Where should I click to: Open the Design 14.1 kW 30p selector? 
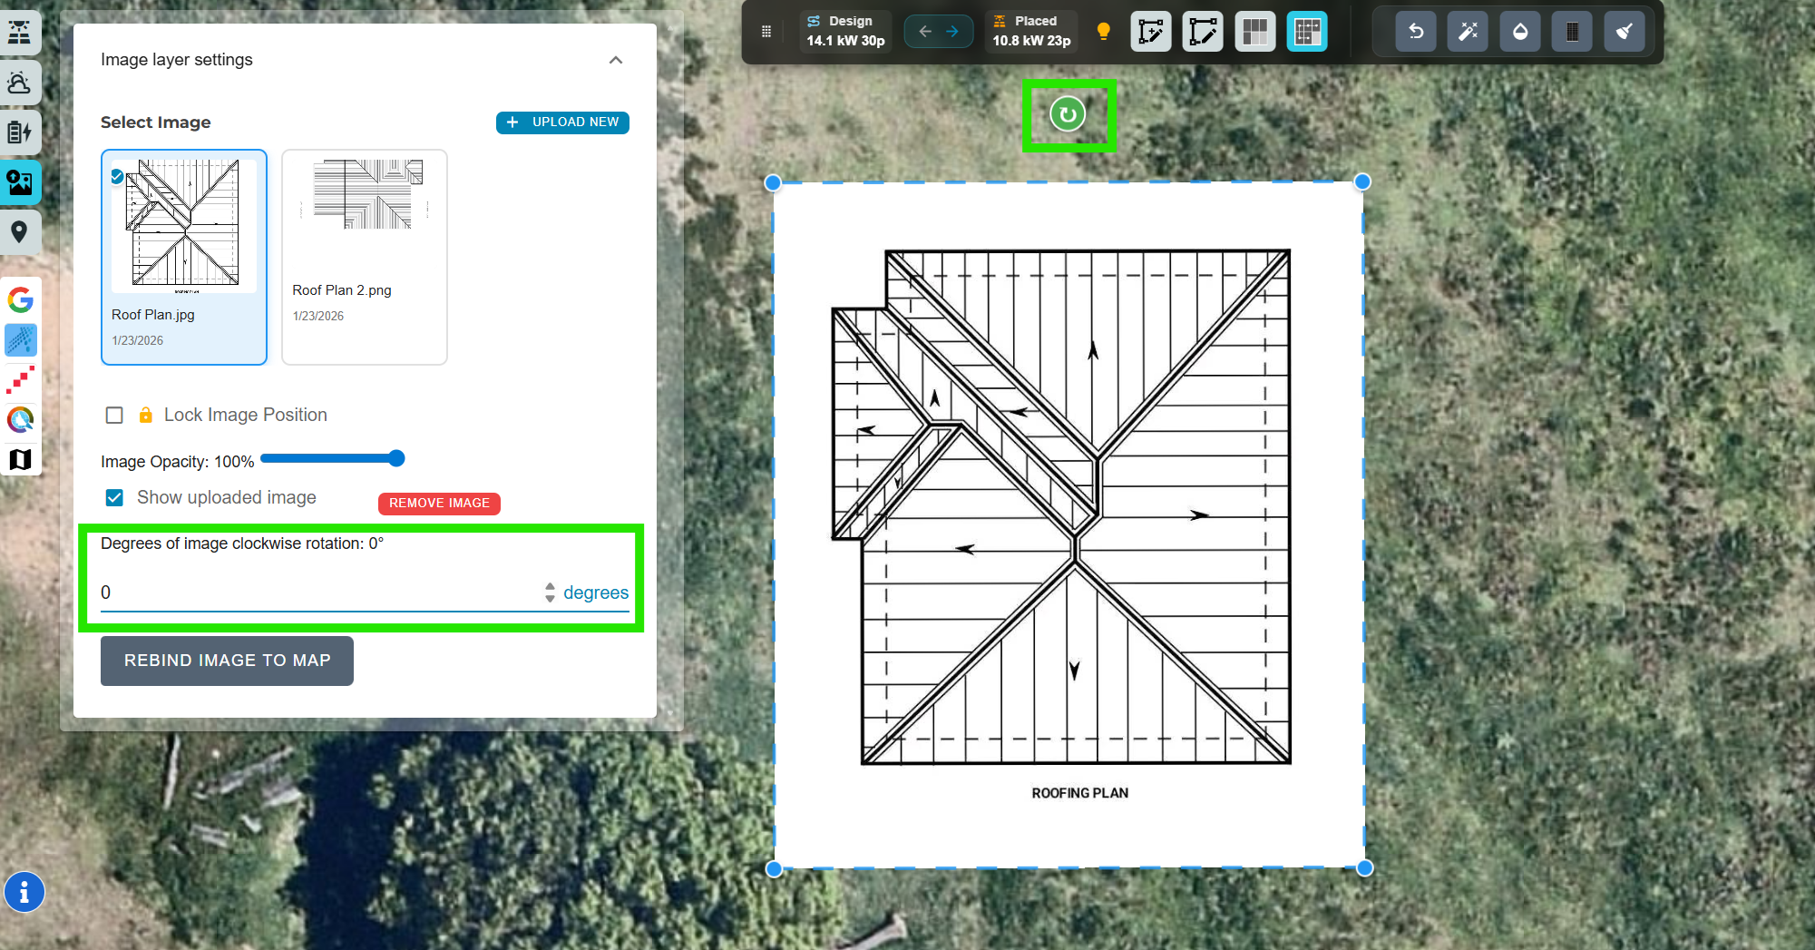[844, 32]
